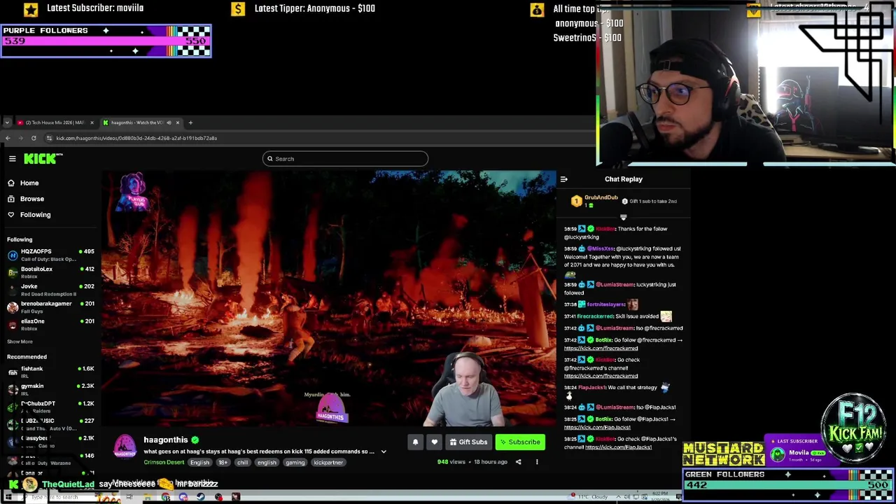Open the haagonthis channel name link

(166, 440)
